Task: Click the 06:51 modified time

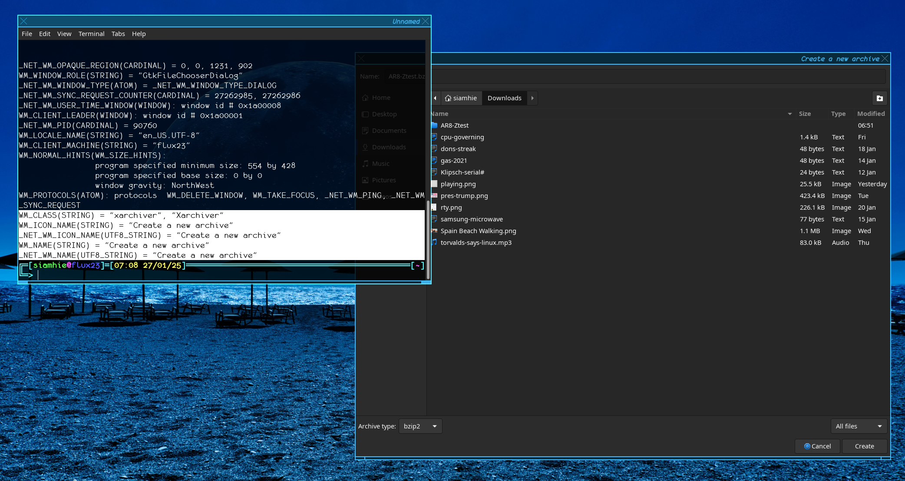Action: 865,125
